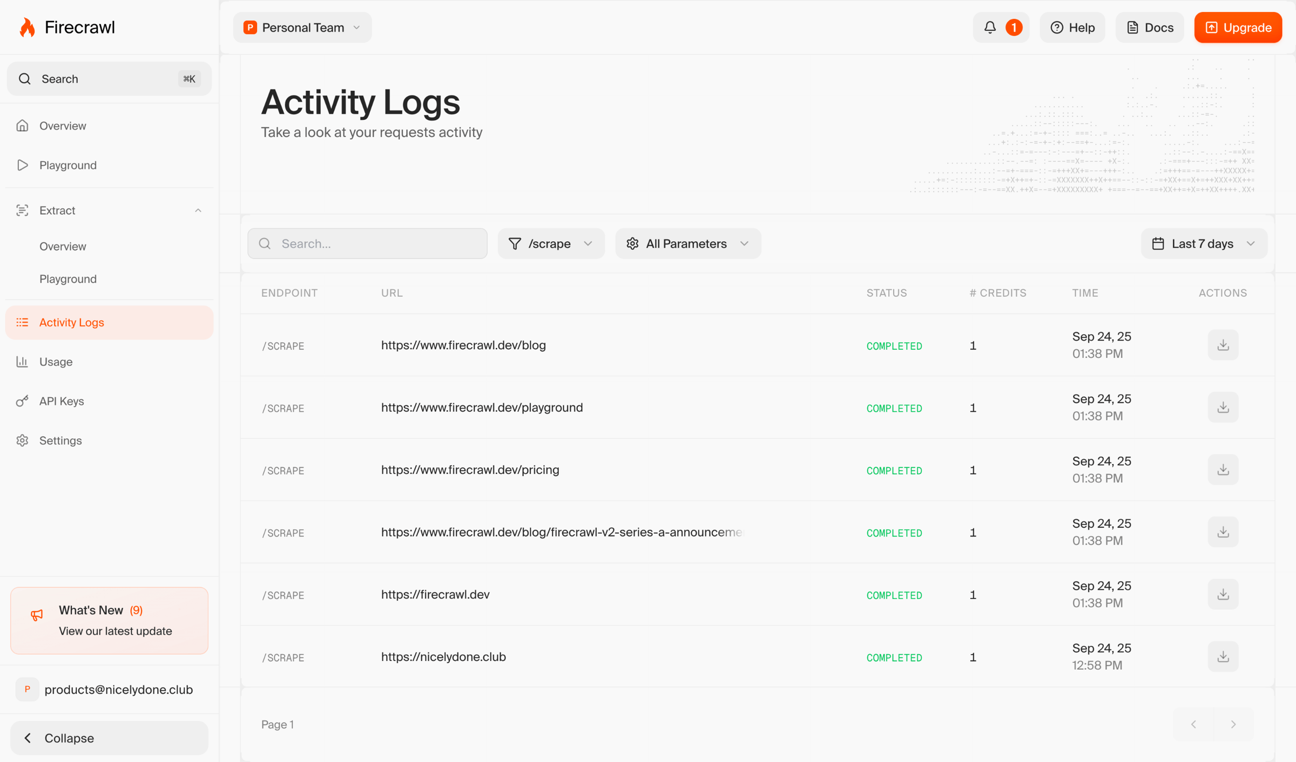The width and height of the screenshot is (1296, 762).
Task: Click the table search magnifier icon
Action: pyautogui.click(x=265, y=243)
